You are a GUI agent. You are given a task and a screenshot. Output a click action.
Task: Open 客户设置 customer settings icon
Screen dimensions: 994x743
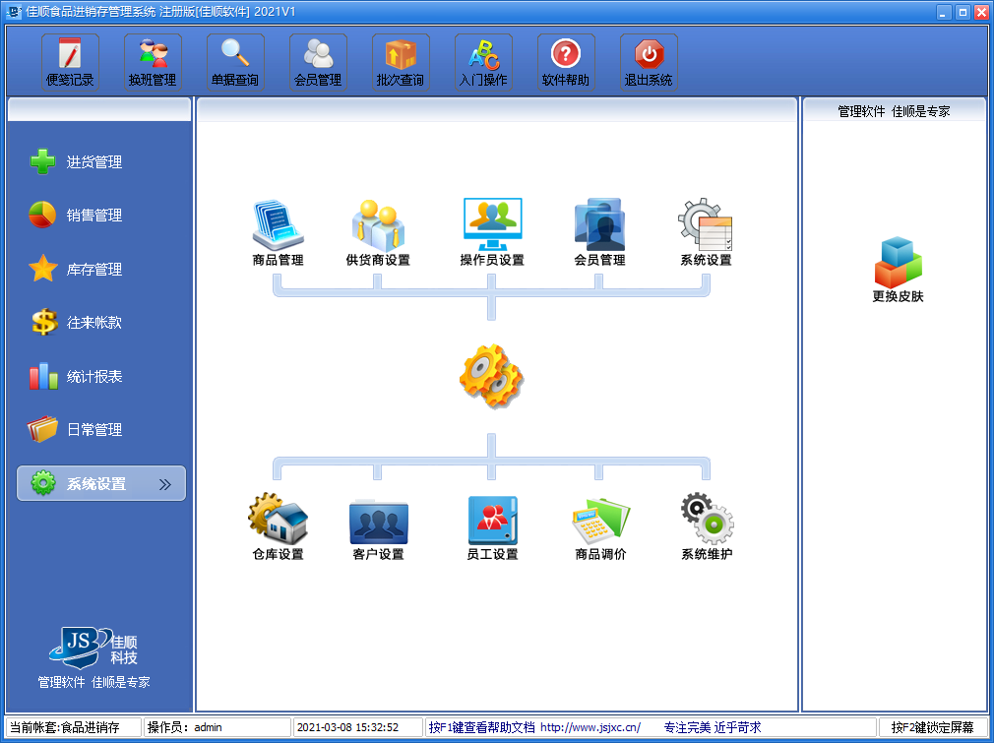click(x=378, y=520)
